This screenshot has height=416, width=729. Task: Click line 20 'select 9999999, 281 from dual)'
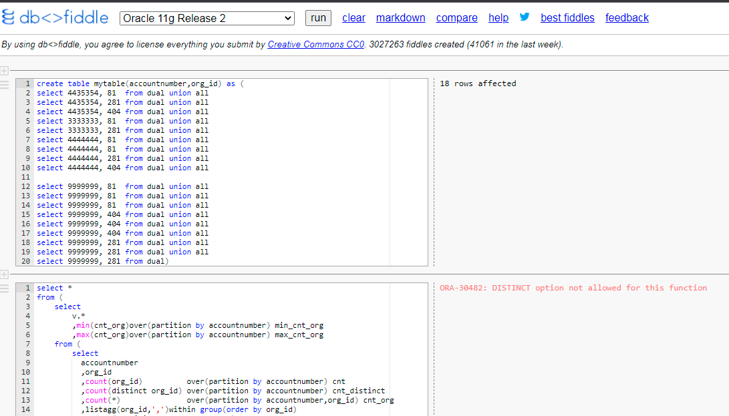pos(103,261)
